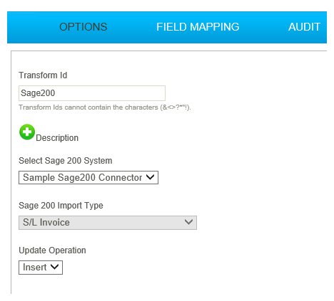The image size is (334, 301).
Task: Click the Transform Id label
Action: coord(43,75)
